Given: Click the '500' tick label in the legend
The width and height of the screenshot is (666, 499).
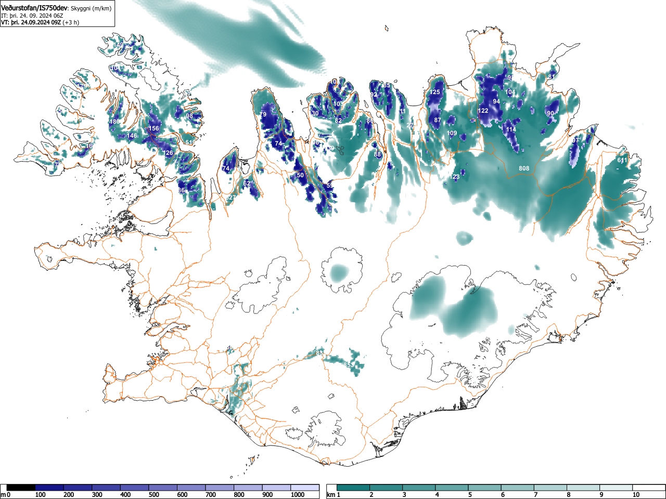Looking at the screenshot, I should point(154,495).
